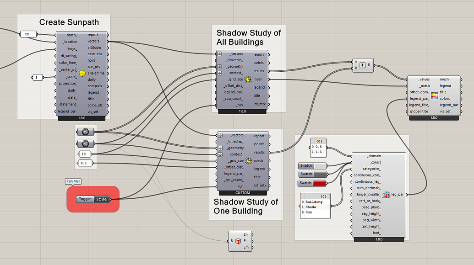Click the '_colors' input on Legend Parameters
Image resolution: width=474 pixels, height=265 pixels.
click(375, 163)
